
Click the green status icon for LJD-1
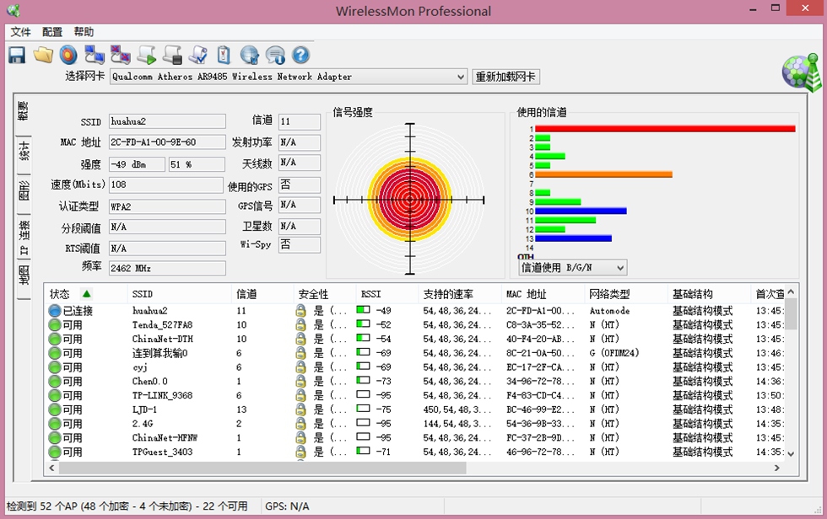click(54, 409)
